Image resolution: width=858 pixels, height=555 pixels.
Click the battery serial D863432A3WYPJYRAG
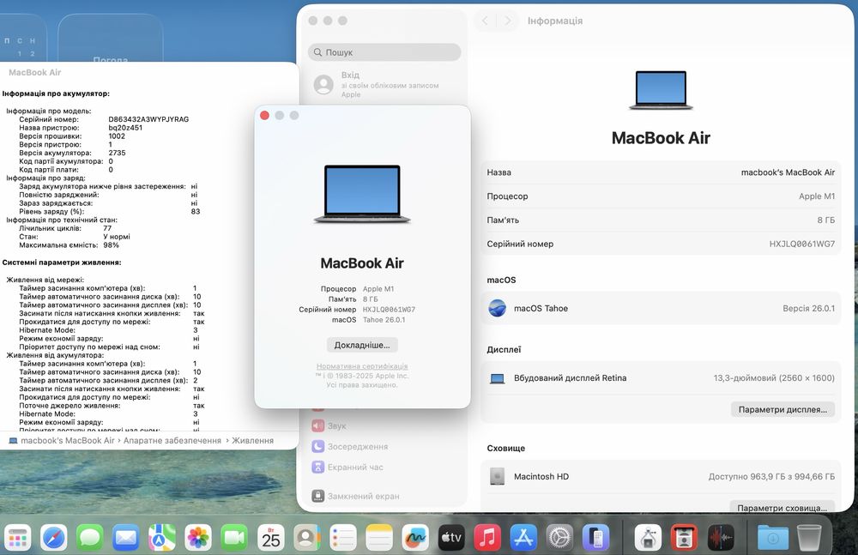[x=148, y=119]
